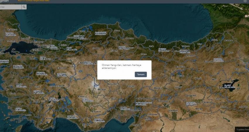This screenshot has width=249, height=132.
Task: Click the Kars label on map
Action: [x=231, y=53]
